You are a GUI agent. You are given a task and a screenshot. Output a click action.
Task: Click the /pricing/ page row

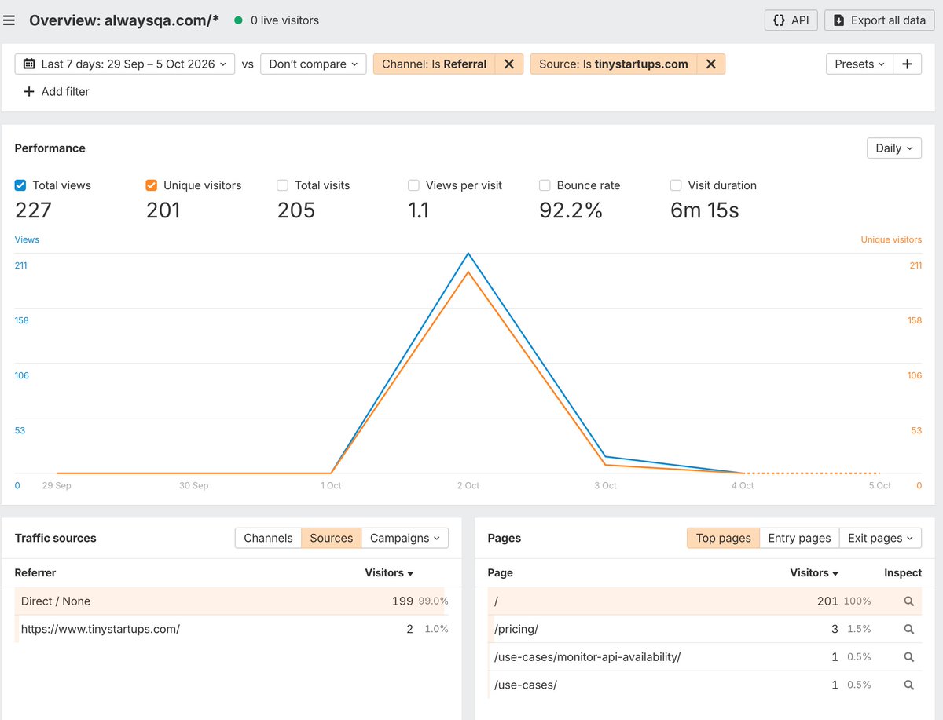pos(704,629)
